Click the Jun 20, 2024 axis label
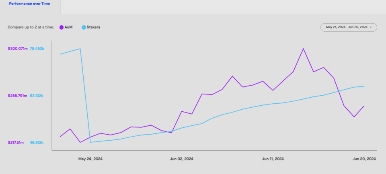The height and width of the screenshot is (174, 386). (x=364, y=159)
